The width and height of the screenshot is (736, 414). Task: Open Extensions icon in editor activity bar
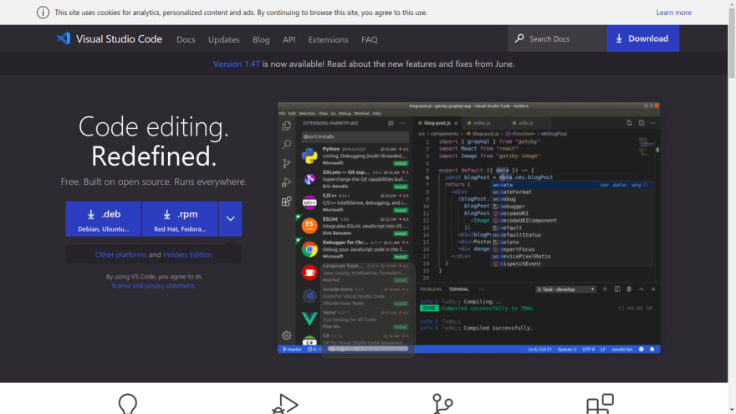point(286,201)
